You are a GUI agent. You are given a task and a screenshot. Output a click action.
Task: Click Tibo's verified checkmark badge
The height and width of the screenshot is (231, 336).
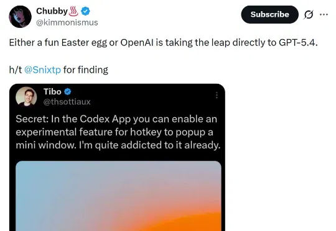pos(67,92)
